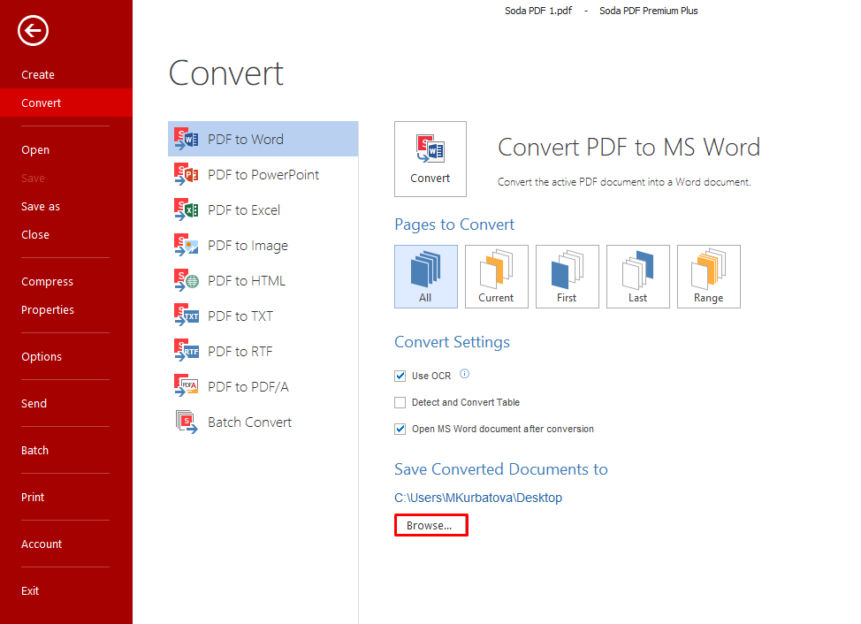
Task: Click the large Convert to Word button
Action: [x=430, y=159]
